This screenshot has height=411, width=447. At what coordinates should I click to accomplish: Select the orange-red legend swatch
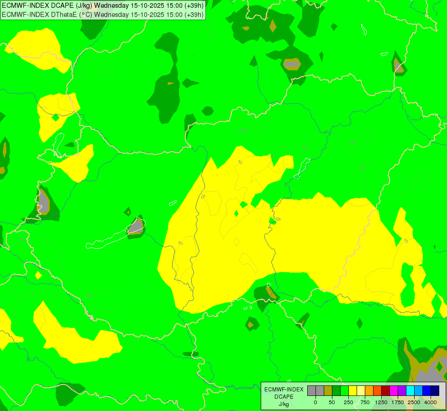coord(378,391)
